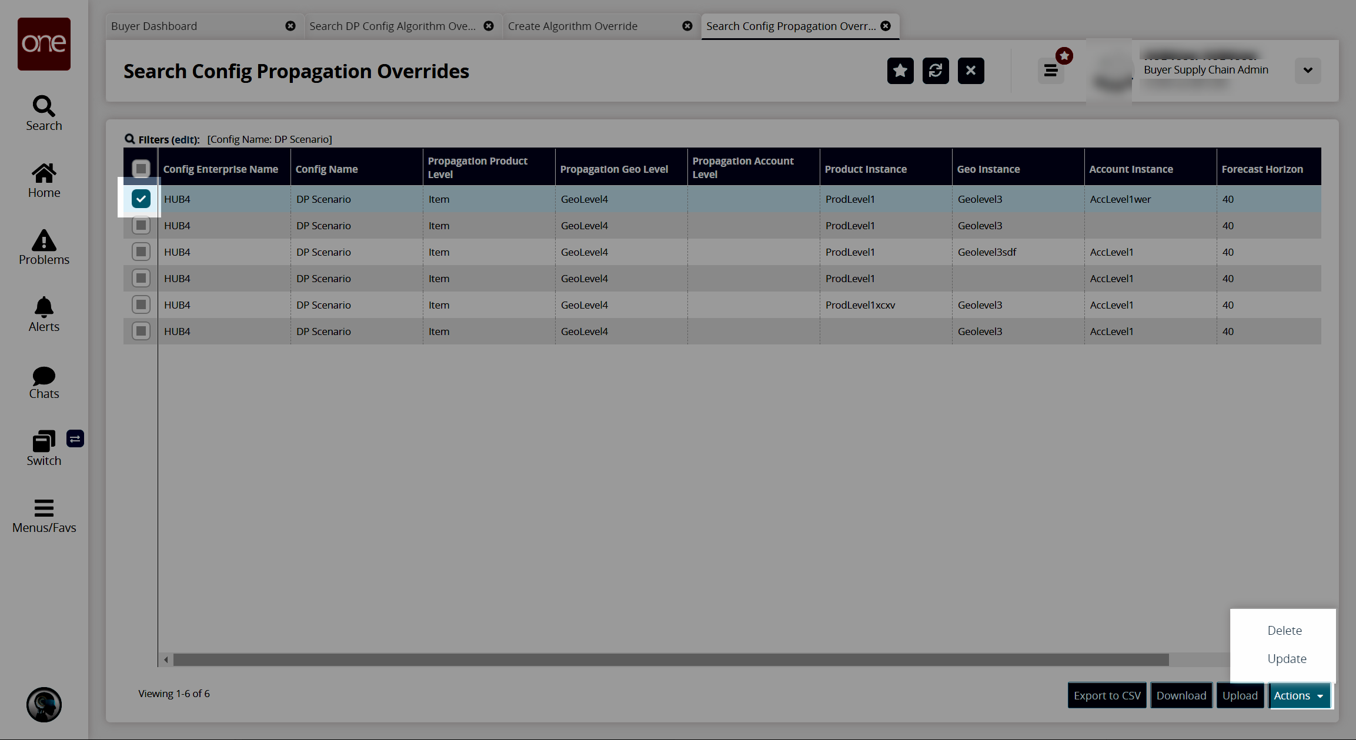Switch to Create Algorithm Override tab
Viewport: 1356px width, 740px height.
572,26
